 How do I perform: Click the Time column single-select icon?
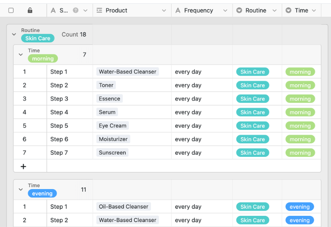288,10
